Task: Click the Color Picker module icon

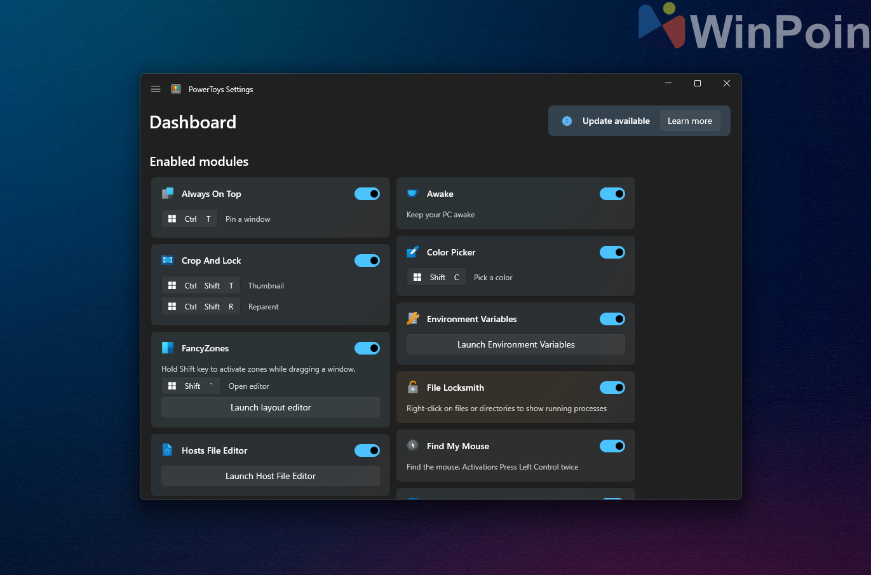Action: click(x=413, y=252)
